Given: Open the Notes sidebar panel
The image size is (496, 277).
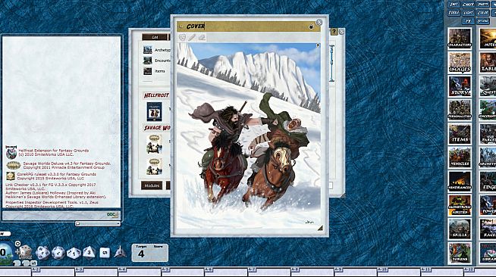Looking at the screenshot, I should (488, 38).
